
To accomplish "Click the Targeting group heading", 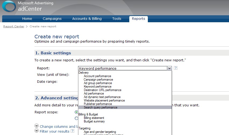I will [85, 128].
